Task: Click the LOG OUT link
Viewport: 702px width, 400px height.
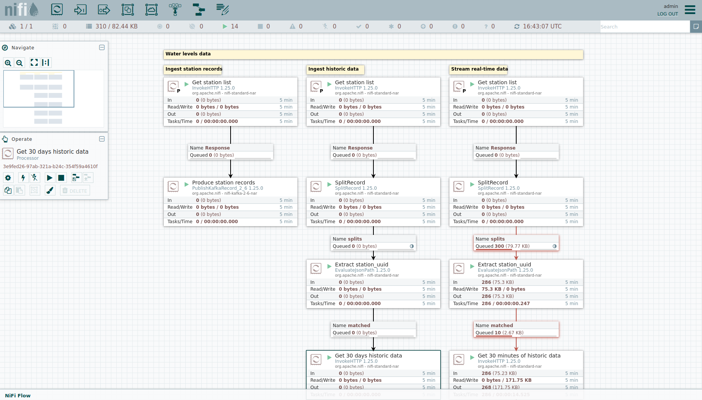Action: click(x=667, y=14)
